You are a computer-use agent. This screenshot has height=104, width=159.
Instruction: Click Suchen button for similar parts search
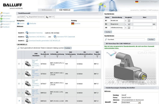(68, 48)
